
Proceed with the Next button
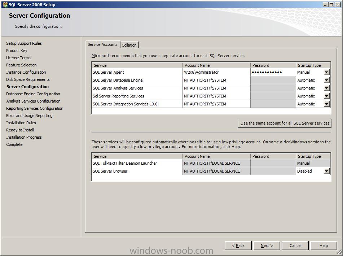[267, 246]
